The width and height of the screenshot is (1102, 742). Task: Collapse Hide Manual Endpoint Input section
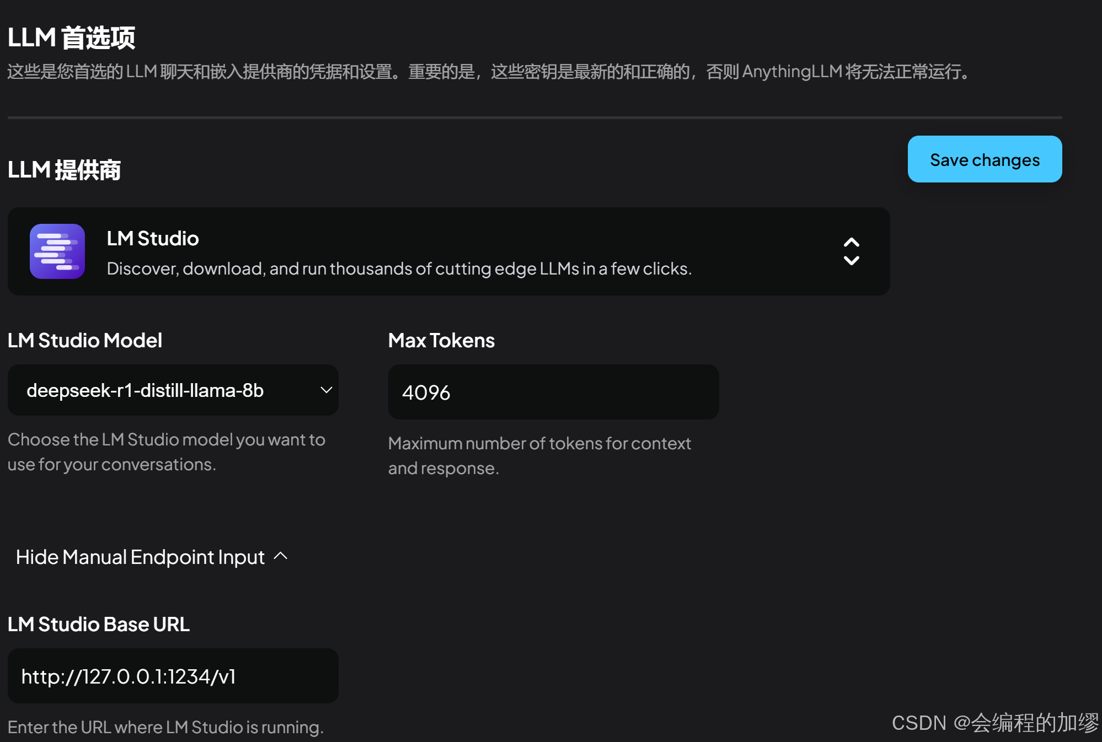click(x=140, y=557)
